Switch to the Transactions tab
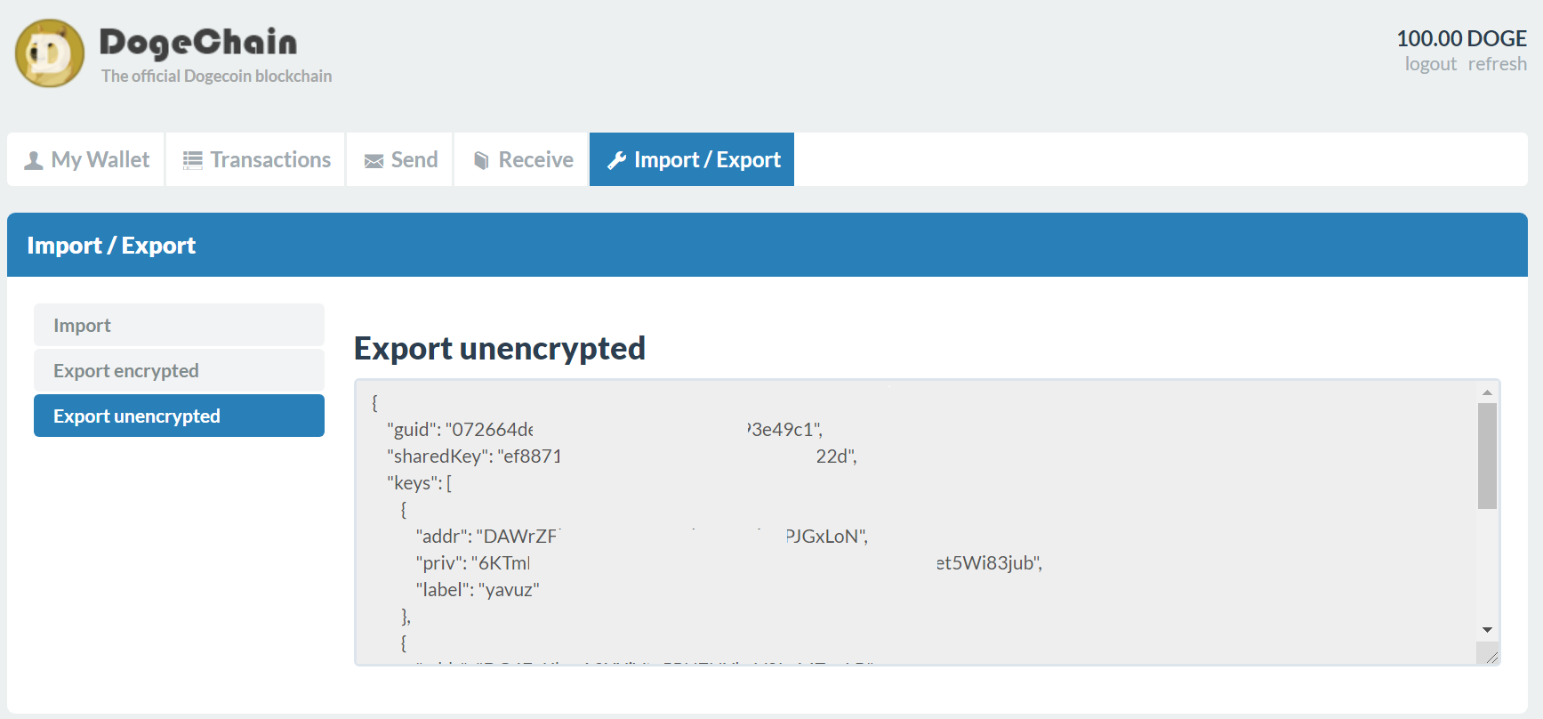Screen dimensions: 1543x719 pyautogui.click(x=256, y=159)
